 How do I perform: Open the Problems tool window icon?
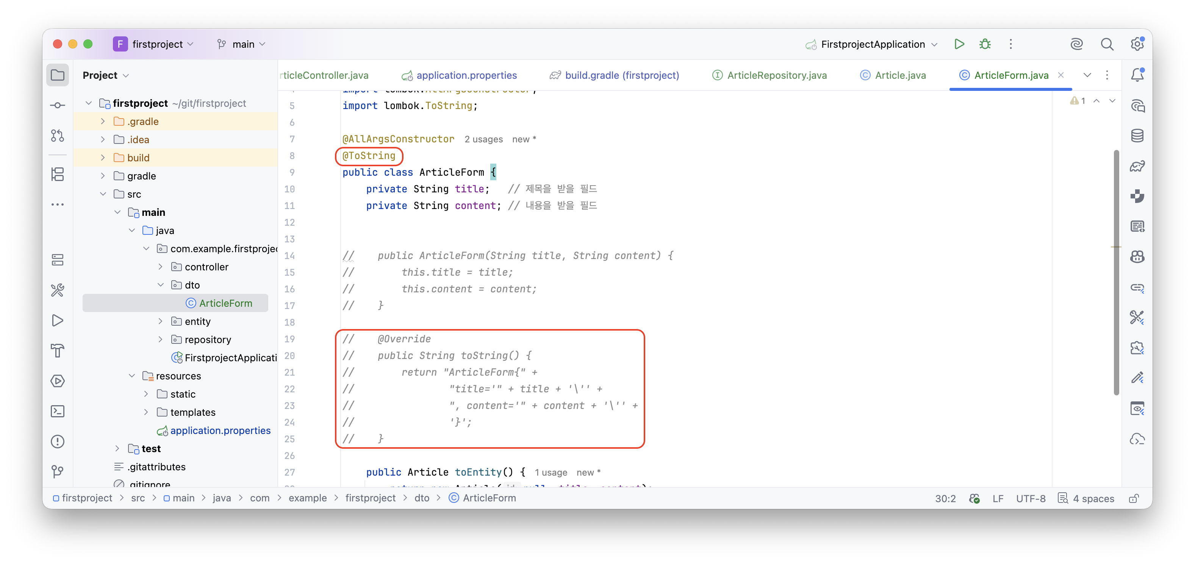58,441
